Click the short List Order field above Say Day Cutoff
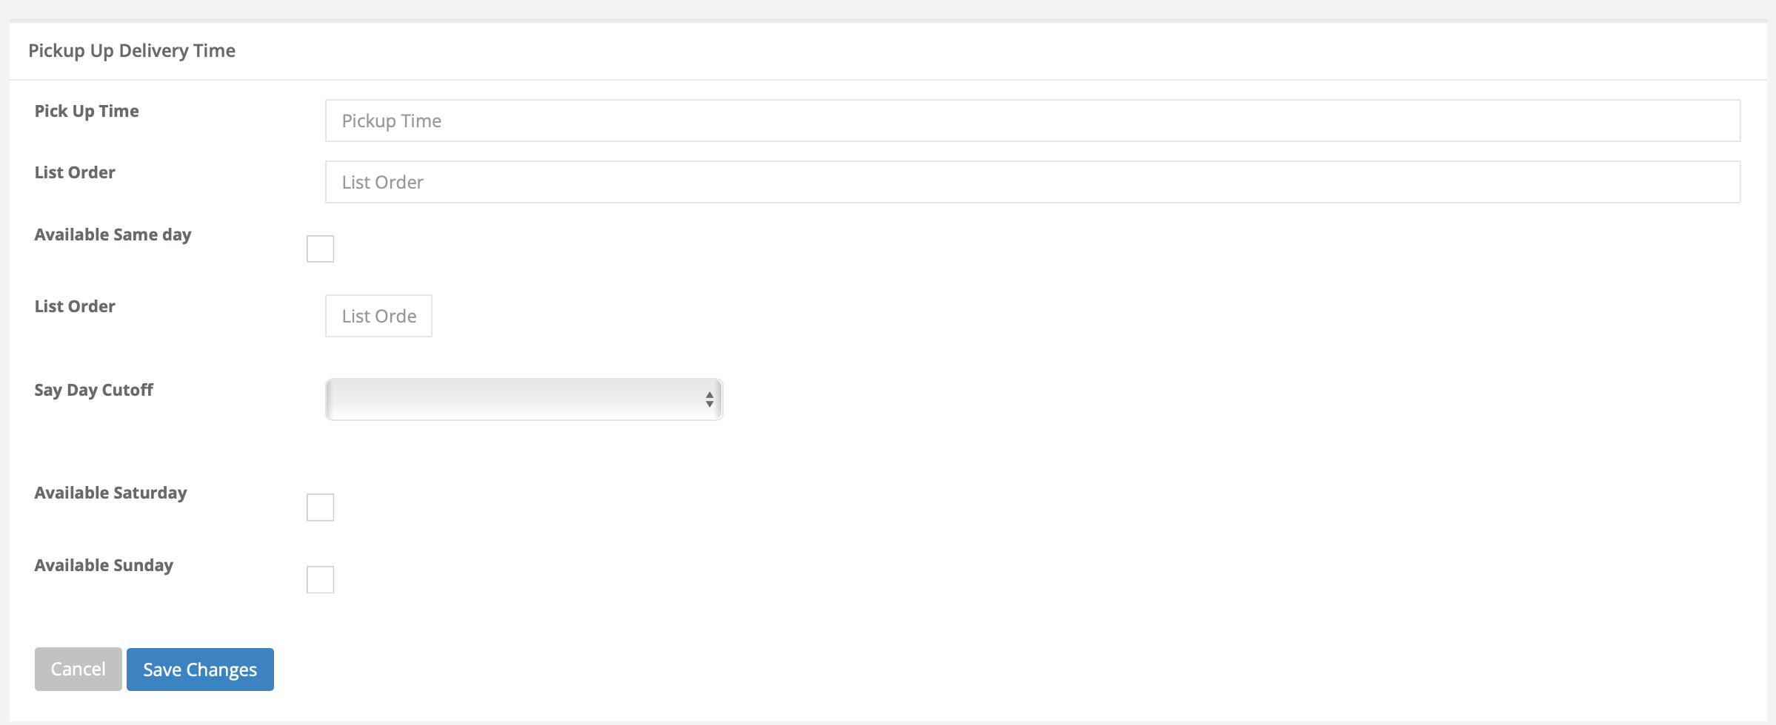 pos(378,316)
